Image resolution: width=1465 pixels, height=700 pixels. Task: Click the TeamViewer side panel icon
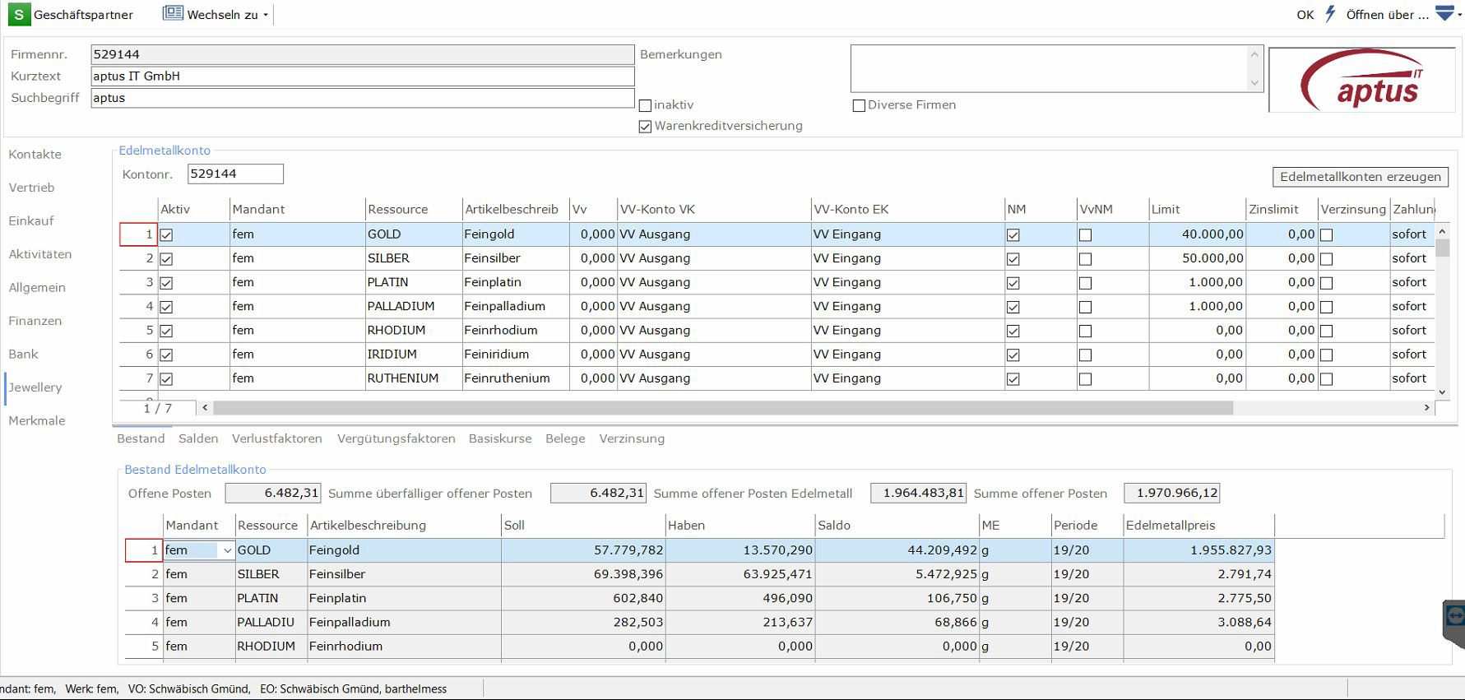1454,617
